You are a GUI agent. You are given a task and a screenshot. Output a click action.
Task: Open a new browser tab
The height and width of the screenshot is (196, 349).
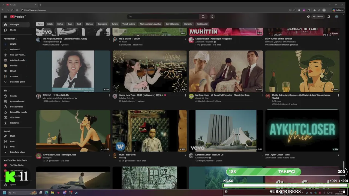40,5
